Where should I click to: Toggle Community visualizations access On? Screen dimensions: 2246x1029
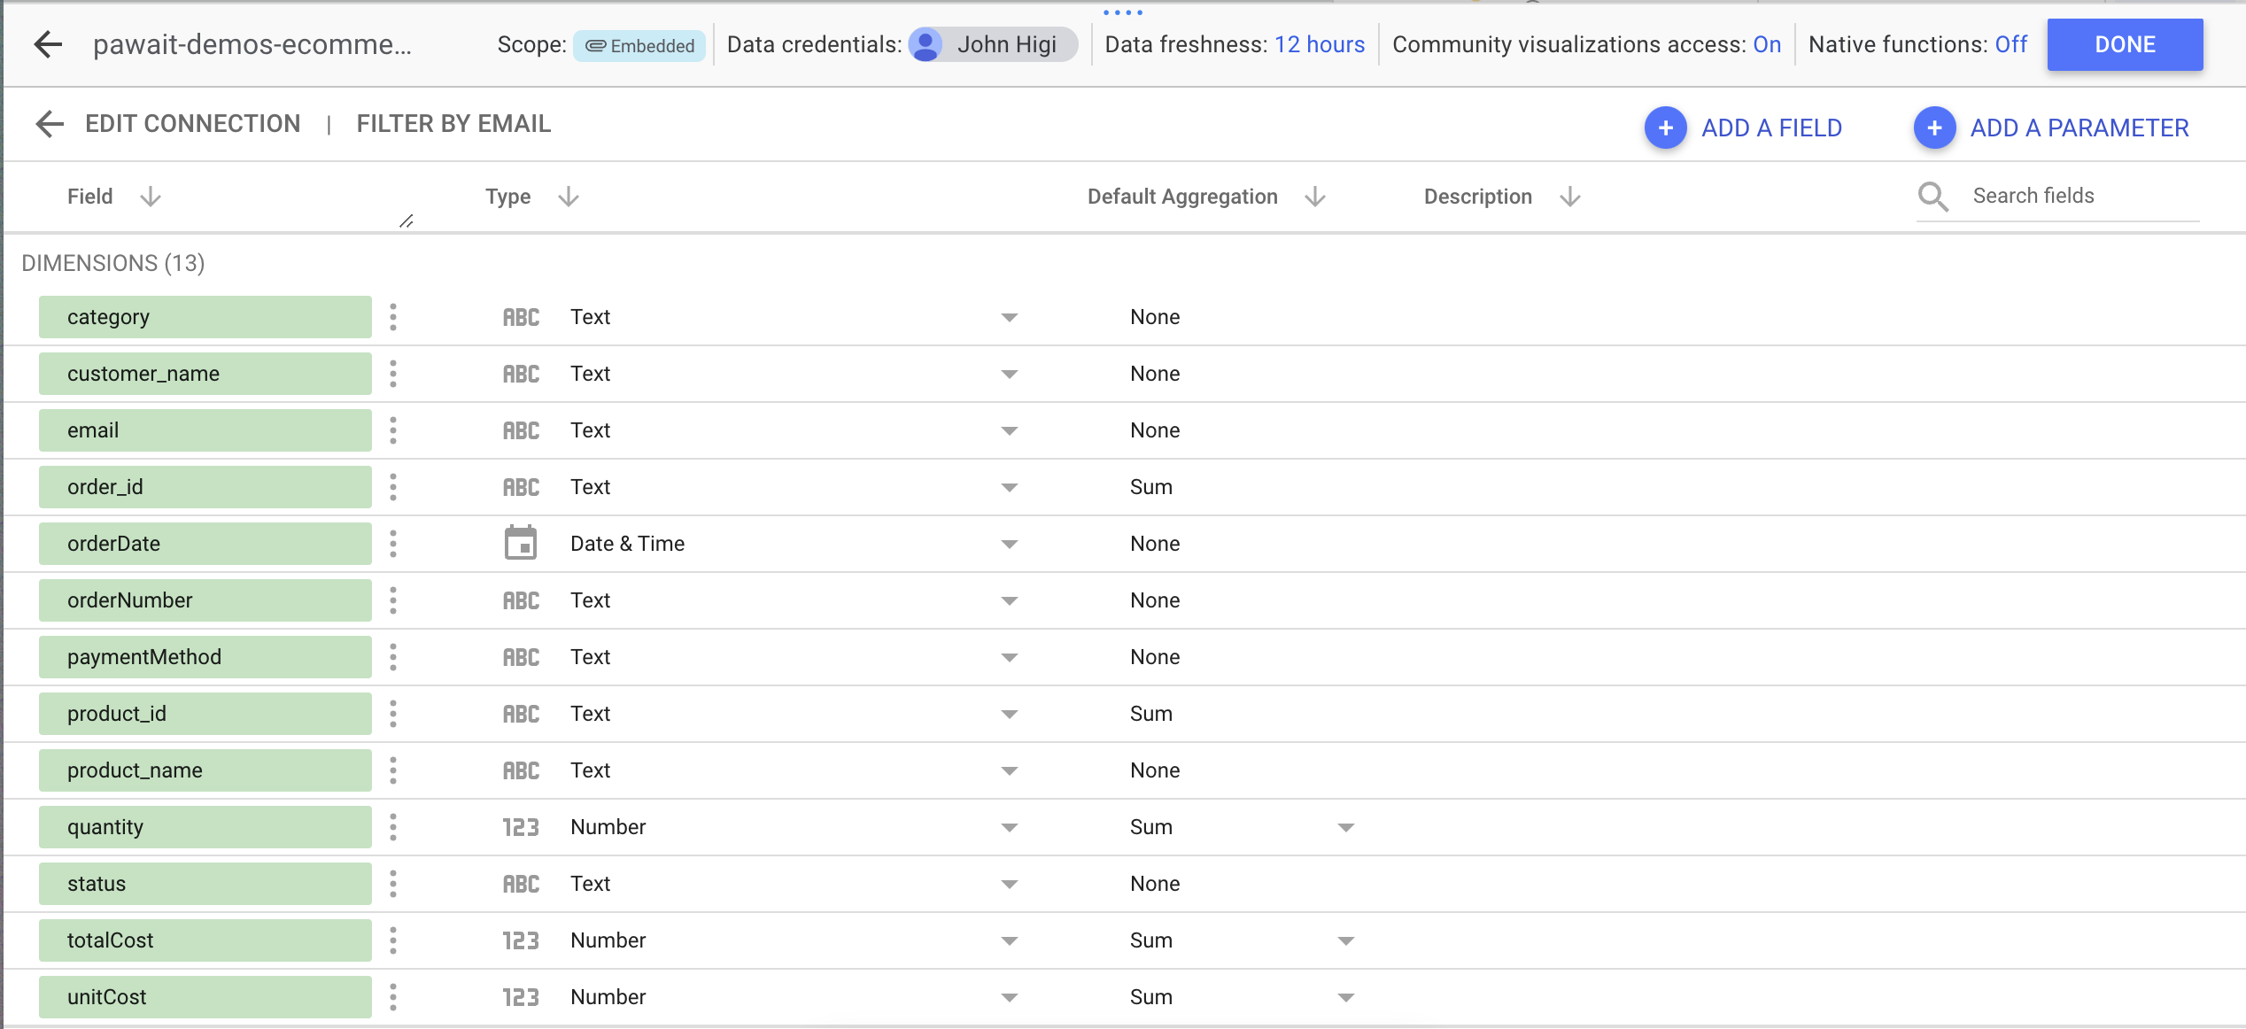[1766, 44]
